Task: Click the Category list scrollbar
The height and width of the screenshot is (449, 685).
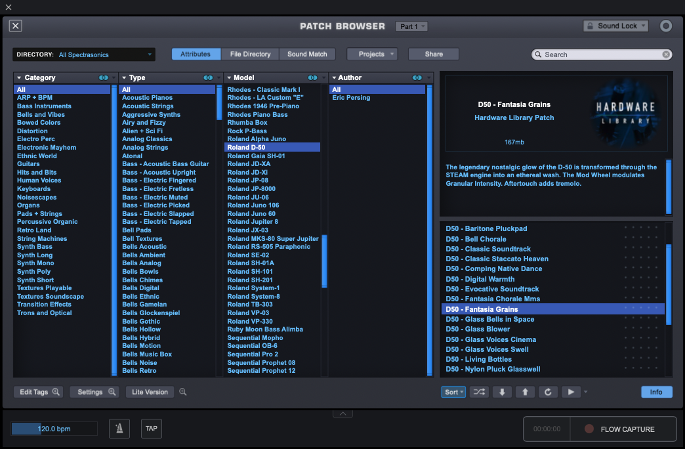Action: [114, 230]
